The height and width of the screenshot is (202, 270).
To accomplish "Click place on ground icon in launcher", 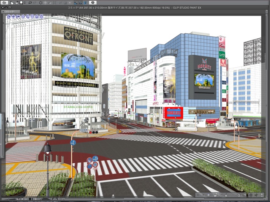I will (x=226, y=195).
